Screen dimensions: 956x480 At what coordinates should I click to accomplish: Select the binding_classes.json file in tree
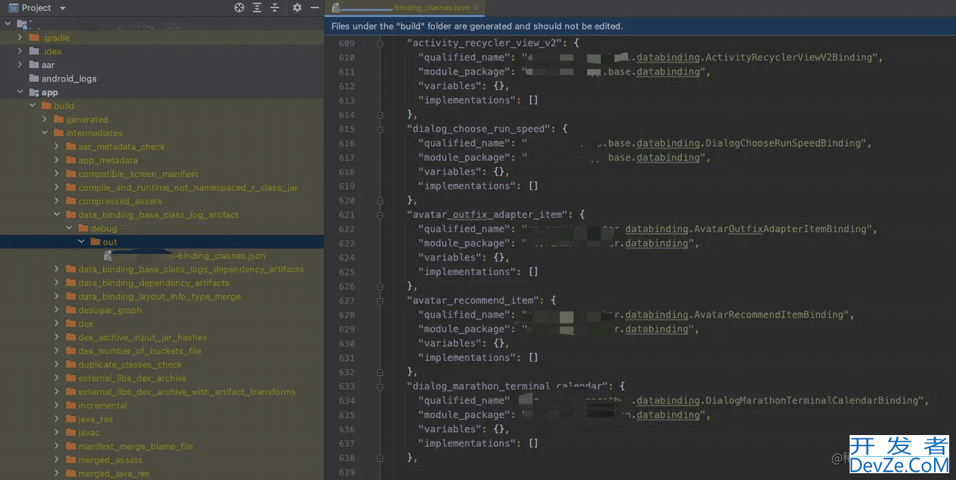pos(162,255)
